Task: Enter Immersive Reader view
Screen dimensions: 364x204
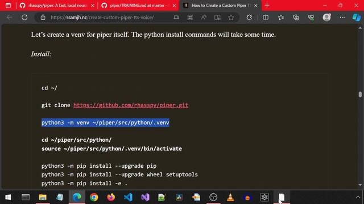Action: click(217, 18)
